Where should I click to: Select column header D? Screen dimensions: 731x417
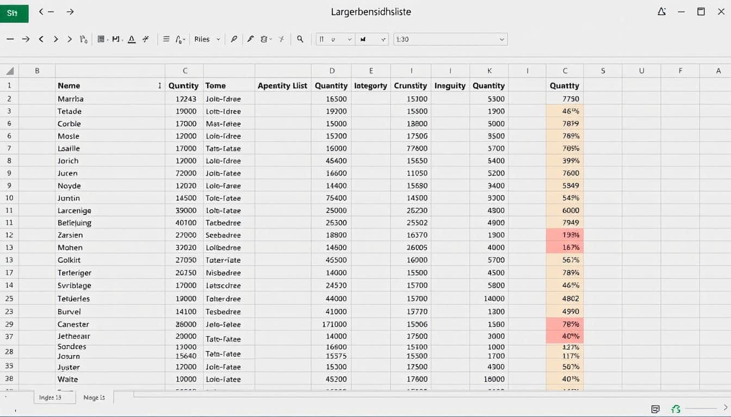331,71
